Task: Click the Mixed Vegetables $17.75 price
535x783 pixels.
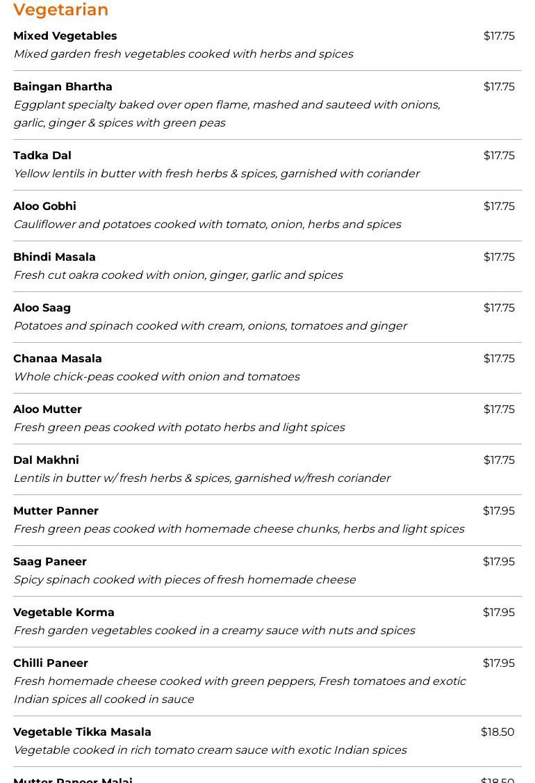Action: tap(499, 36)
